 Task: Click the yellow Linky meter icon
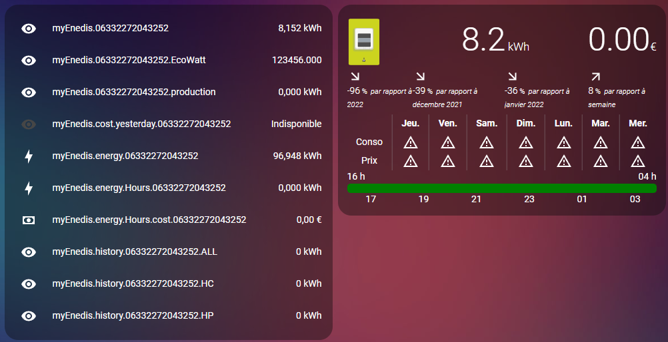[364, 42]
